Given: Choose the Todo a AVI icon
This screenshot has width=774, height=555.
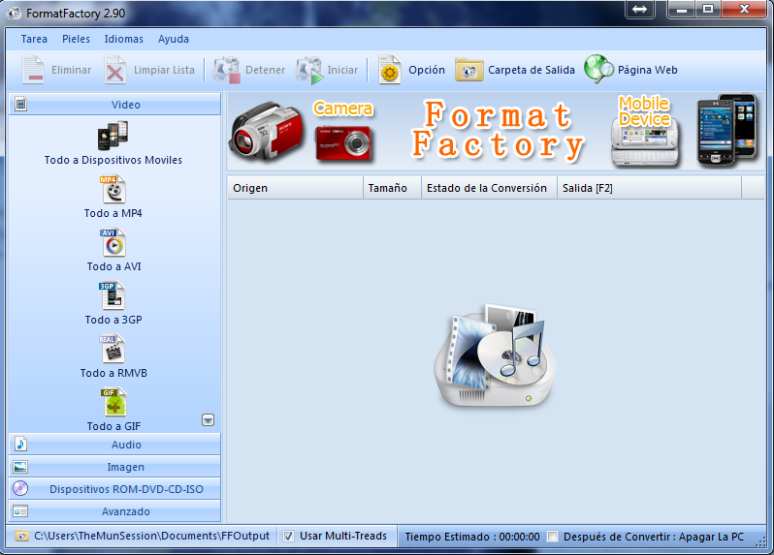Looking at the screenshot, I should [113, 242].
